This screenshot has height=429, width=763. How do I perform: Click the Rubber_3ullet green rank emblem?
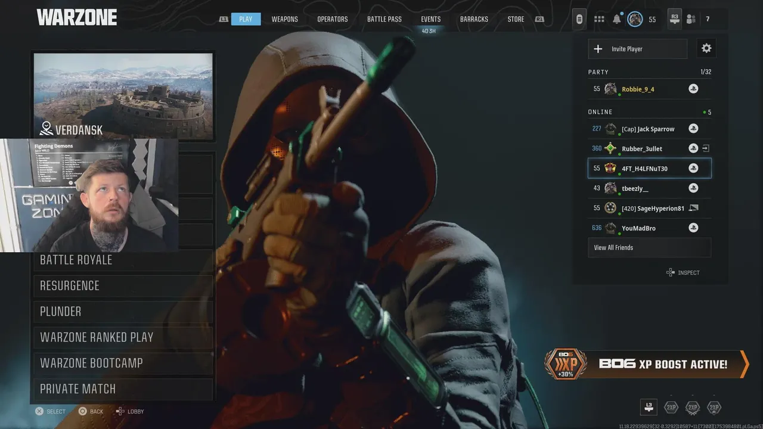click(610, 148)
